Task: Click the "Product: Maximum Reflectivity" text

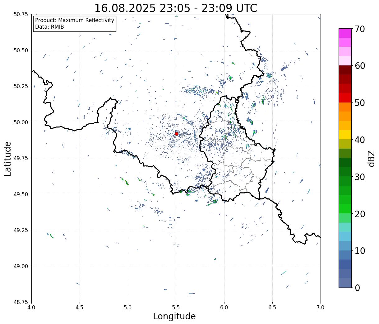Action: click(x=75, y=20)
